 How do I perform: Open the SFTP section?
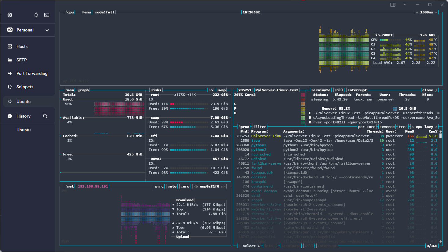tap(28, 60)
